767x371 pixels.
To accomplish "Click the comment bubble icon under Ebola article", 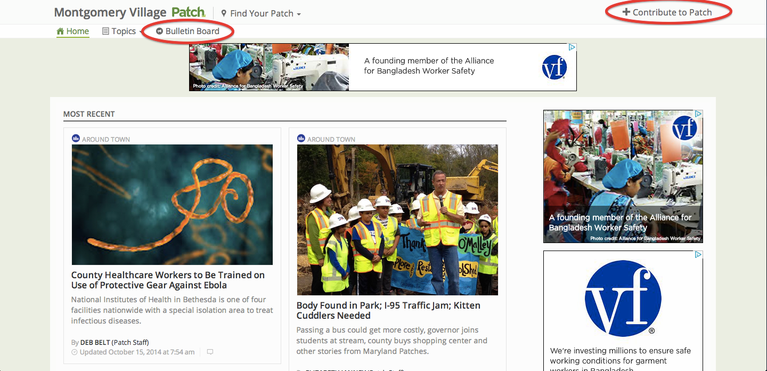I will pos(210,352).
